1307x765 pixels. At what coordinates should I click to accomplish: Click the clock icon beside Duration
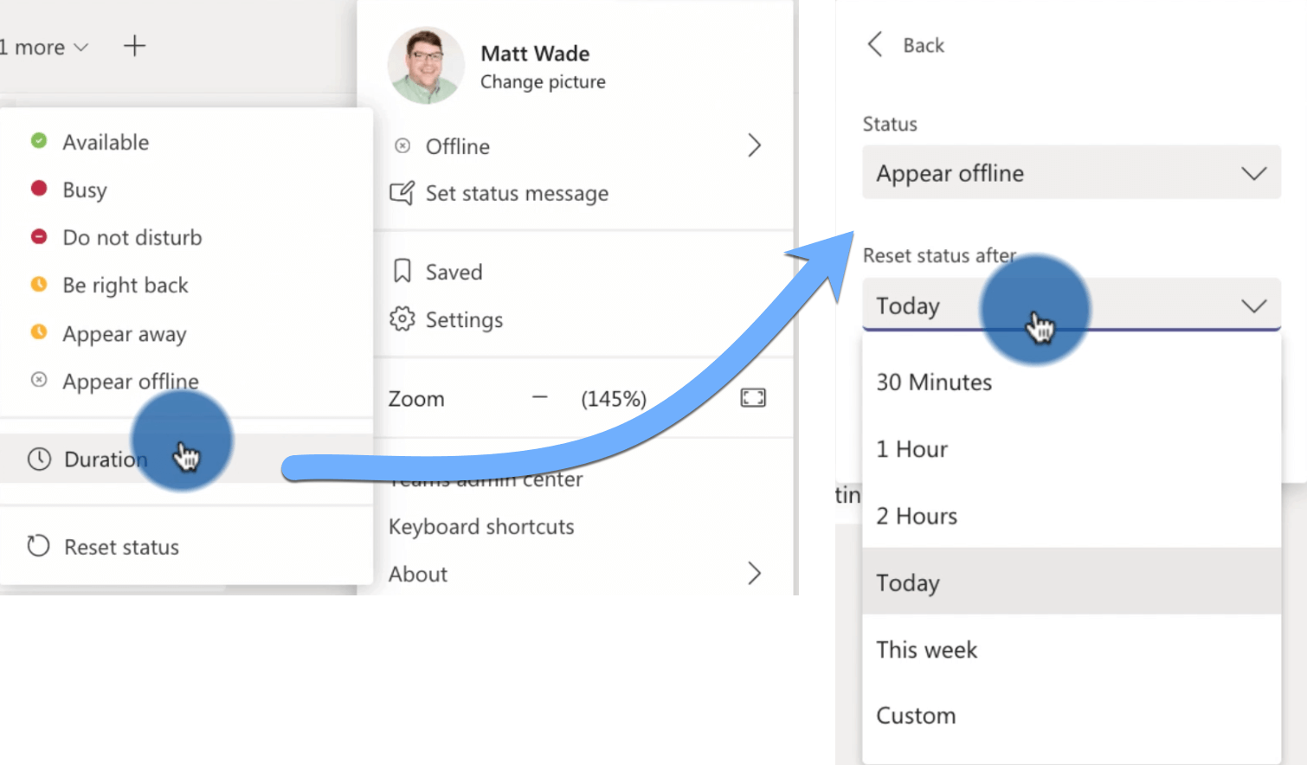tap(39, 460)
